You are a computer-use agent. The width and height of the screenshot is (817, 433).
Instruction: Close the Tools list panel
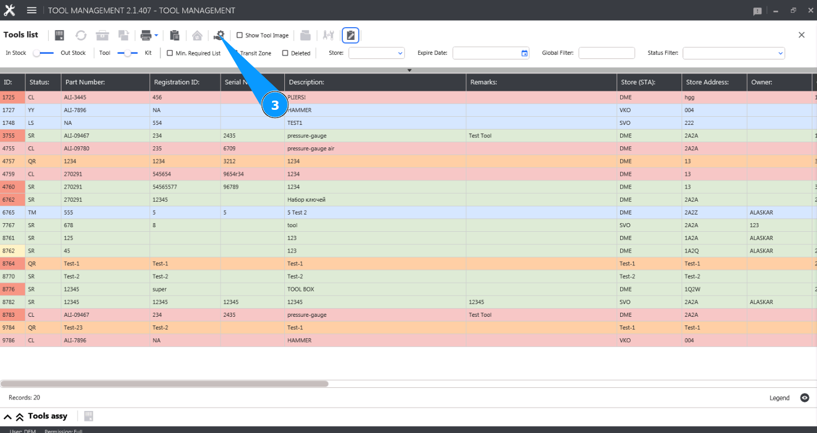[x=802, y=35]
